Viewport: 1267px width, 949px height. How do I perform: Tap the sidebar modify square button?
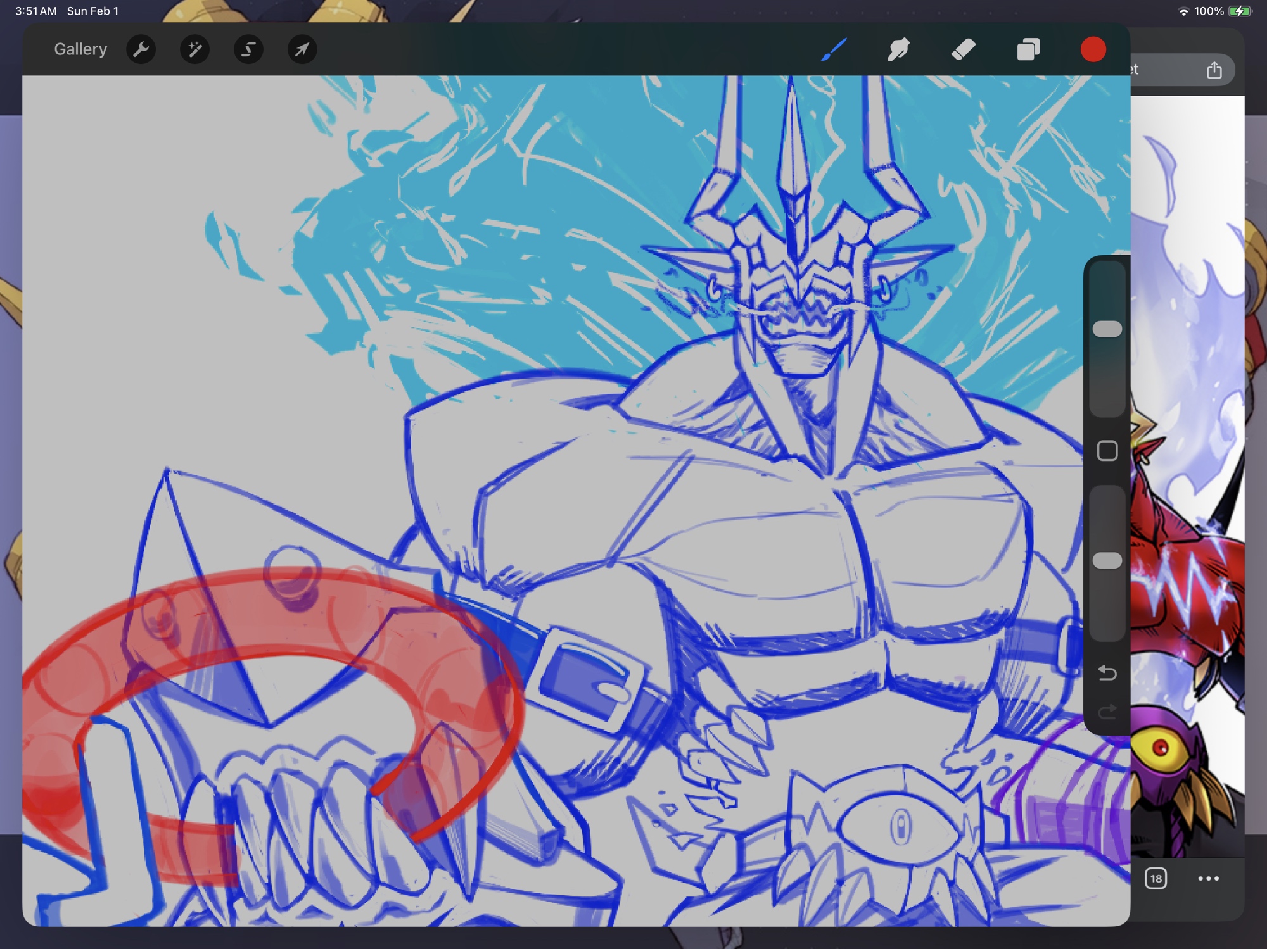pyautogui.click(x=1107, y=451)
